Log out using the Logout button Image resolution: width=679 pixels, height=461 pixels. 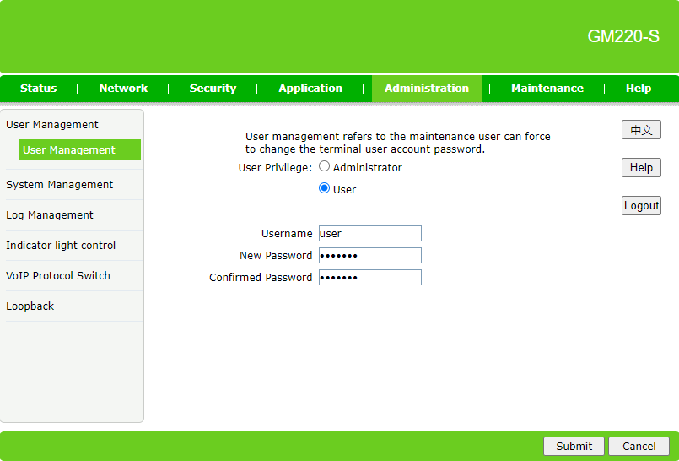(641, 206)
